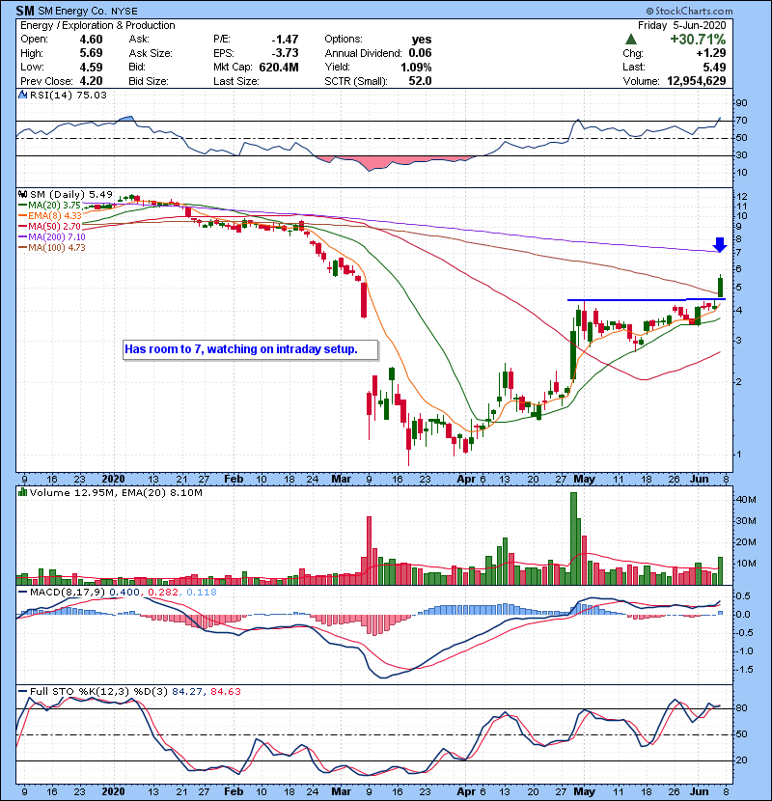The width and height of the screenshot is (772, 801).
Task: Click the tallest green volume bar
Action: click(573, 539)
